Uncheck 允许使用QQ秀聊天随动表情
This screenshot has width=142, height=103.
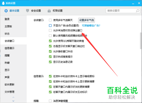(x=50, y=41)
